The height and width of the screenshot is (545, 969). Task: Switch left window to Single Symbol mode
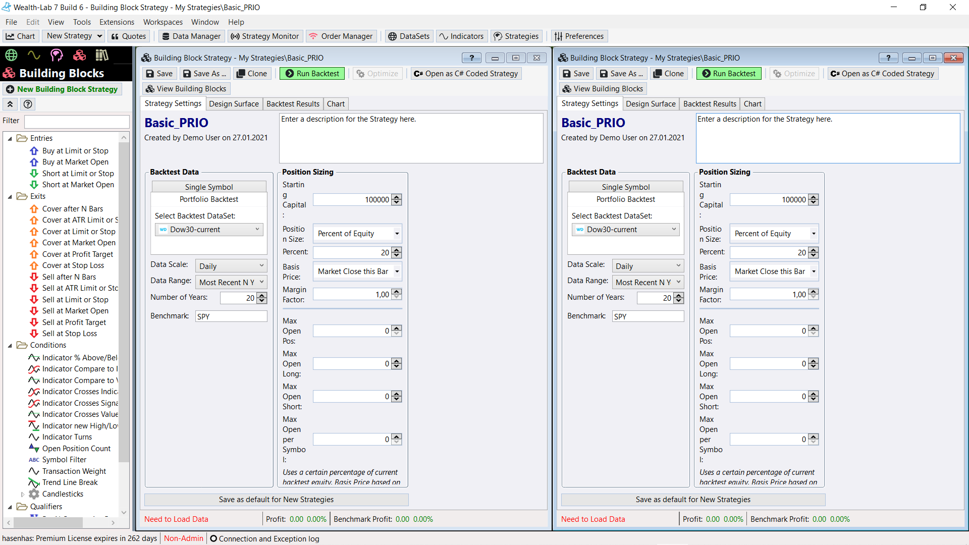click(x=209, y=187)
